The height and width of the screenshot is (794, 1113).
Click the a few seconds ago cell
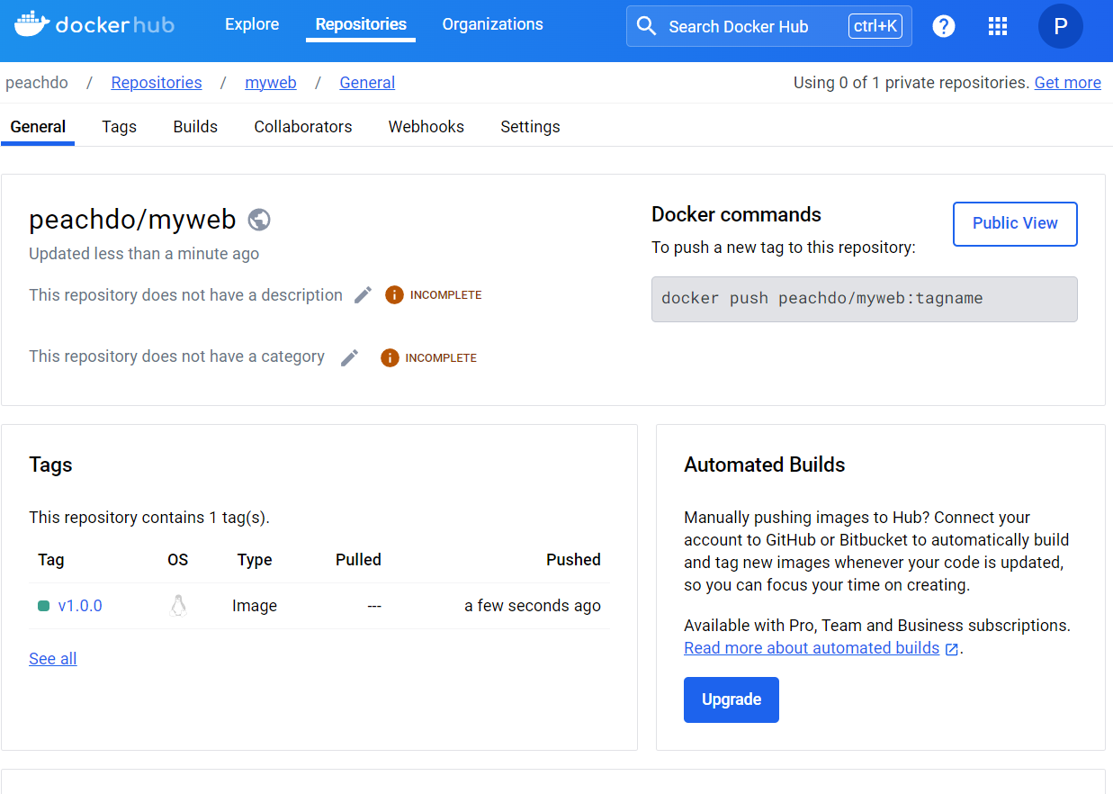533,606
